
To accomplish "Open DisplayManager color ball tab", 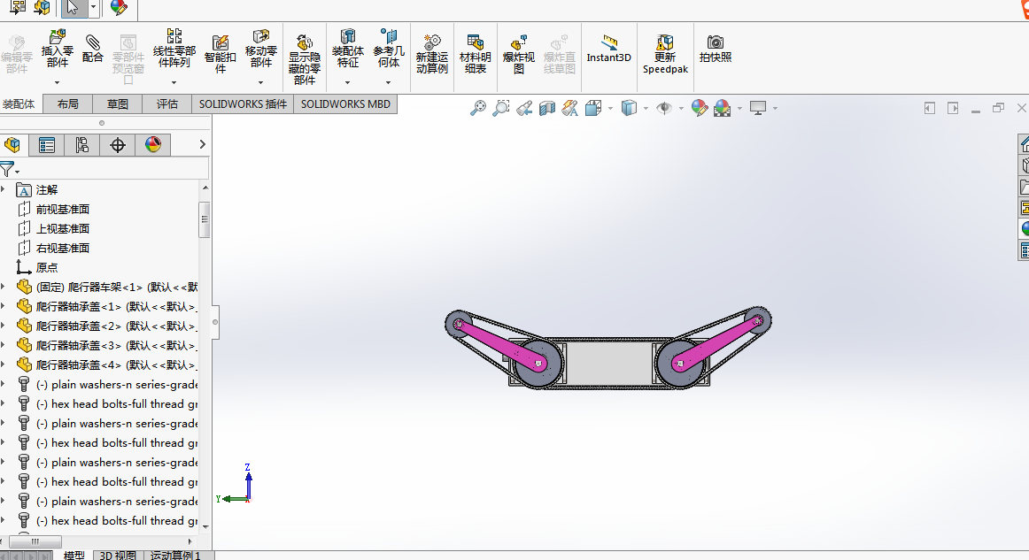I will point(153,145).
